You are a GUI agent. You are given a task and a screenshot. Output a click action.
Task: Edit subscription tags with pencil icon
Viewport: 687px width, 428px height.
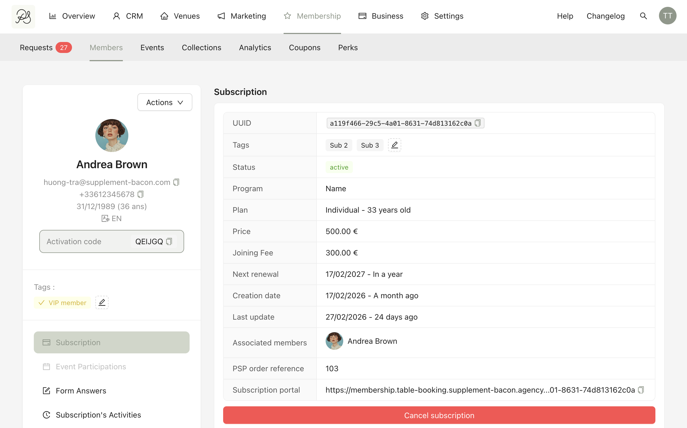point(394,145)
